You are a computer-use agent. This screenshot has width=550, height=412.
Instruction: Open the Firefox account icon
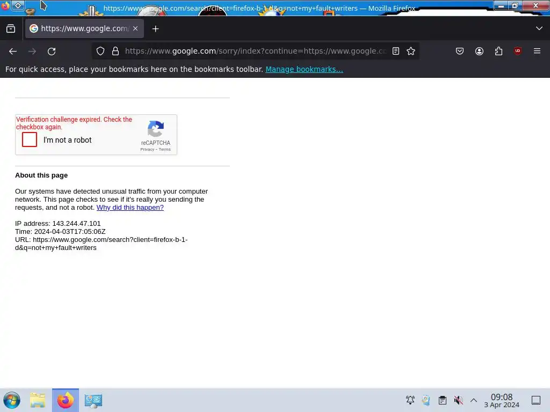click(479, 51)
